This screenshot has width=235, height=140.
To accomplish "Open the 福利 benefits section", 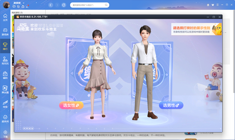I will point(5,75).
